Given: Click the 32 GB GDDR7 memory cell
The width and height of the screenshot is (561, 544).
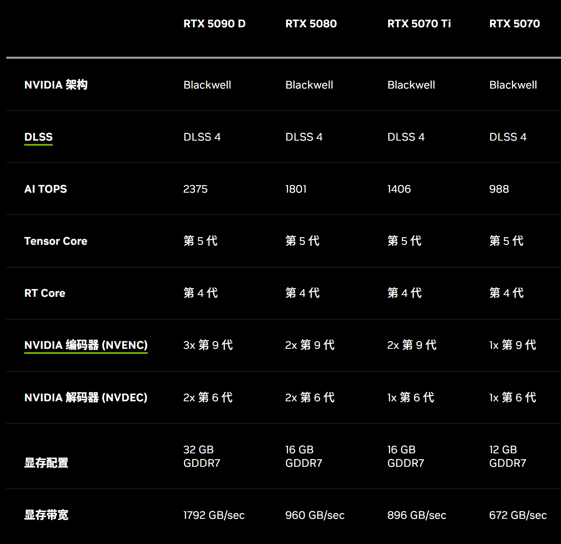Looking at the screenshot, I should [x=202, y=456].
